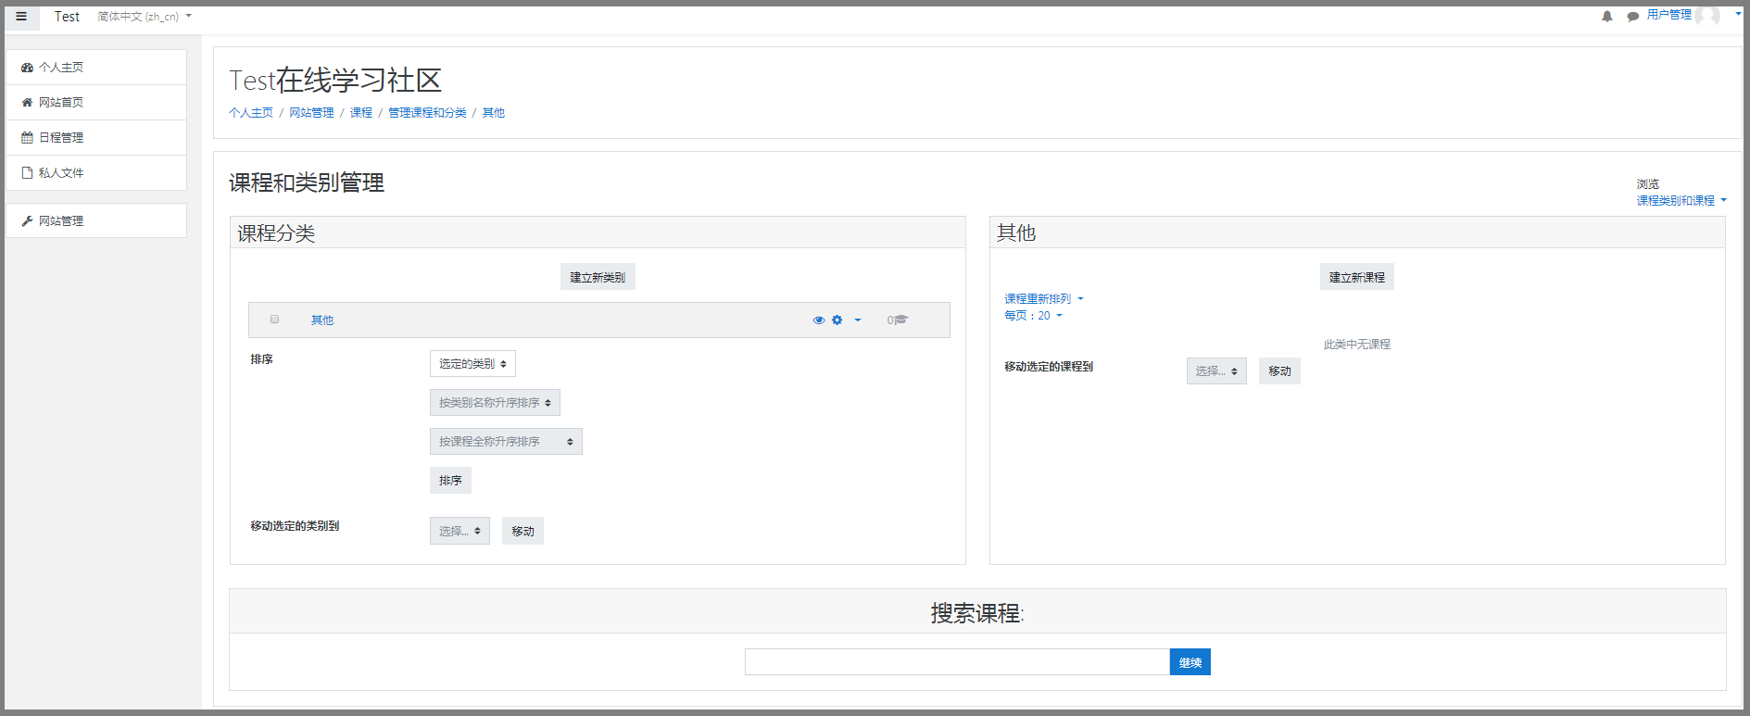
Task: Click the user avatar picture
Action: click(1707, 16)
